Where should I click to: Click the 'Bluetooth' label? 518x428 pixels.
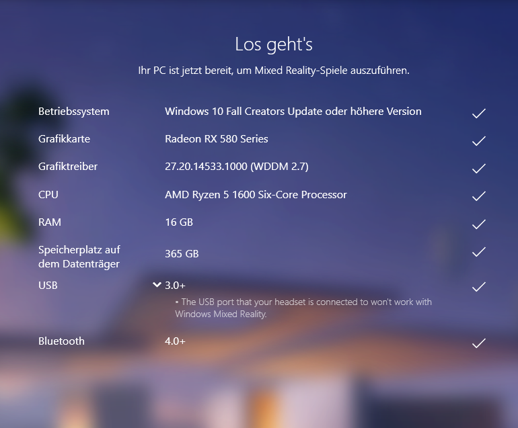[x=61, y=341]
